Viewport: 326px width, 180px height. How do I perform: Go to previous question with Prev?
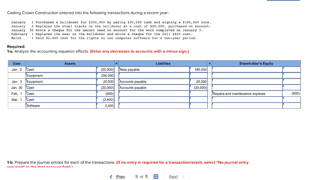117,177
